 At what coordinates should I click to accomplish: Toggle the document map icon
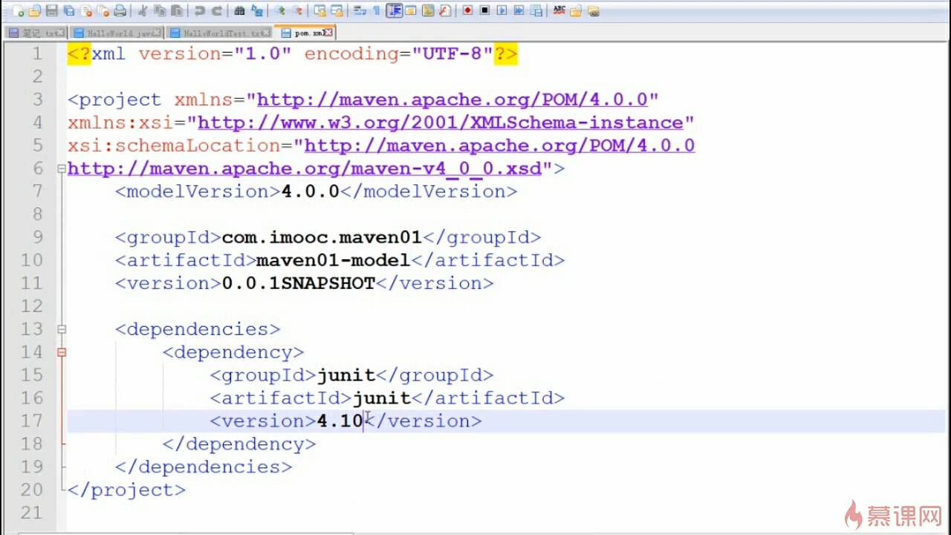pyautogui.click(x=428, y=10)
